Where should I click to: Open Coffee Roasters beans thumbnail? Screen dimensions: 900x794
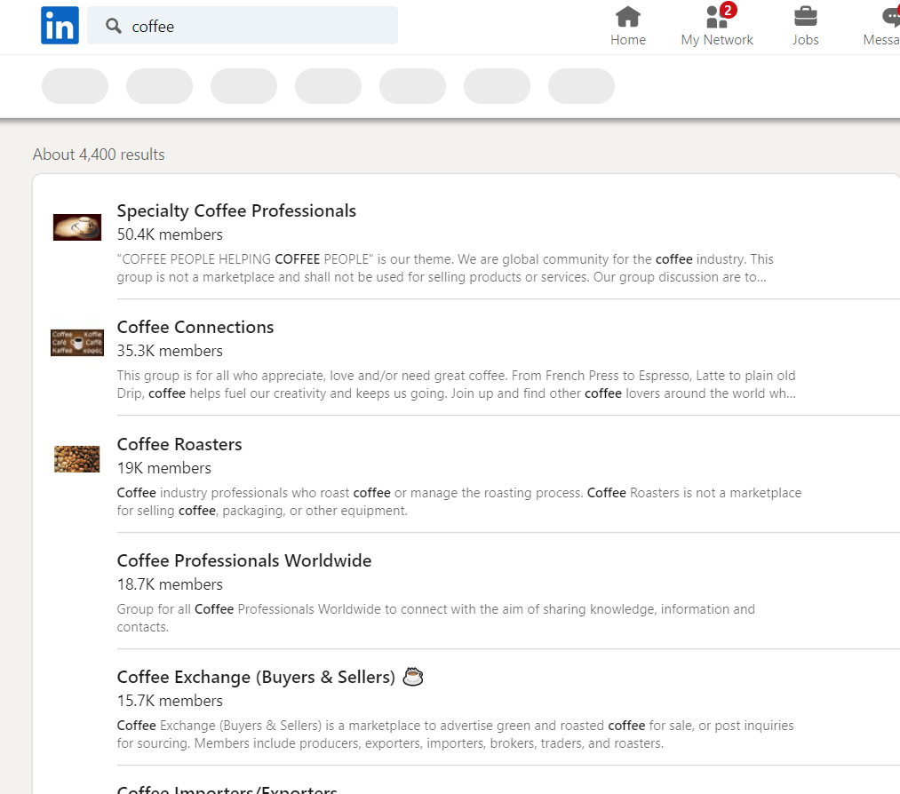[77, 459]
